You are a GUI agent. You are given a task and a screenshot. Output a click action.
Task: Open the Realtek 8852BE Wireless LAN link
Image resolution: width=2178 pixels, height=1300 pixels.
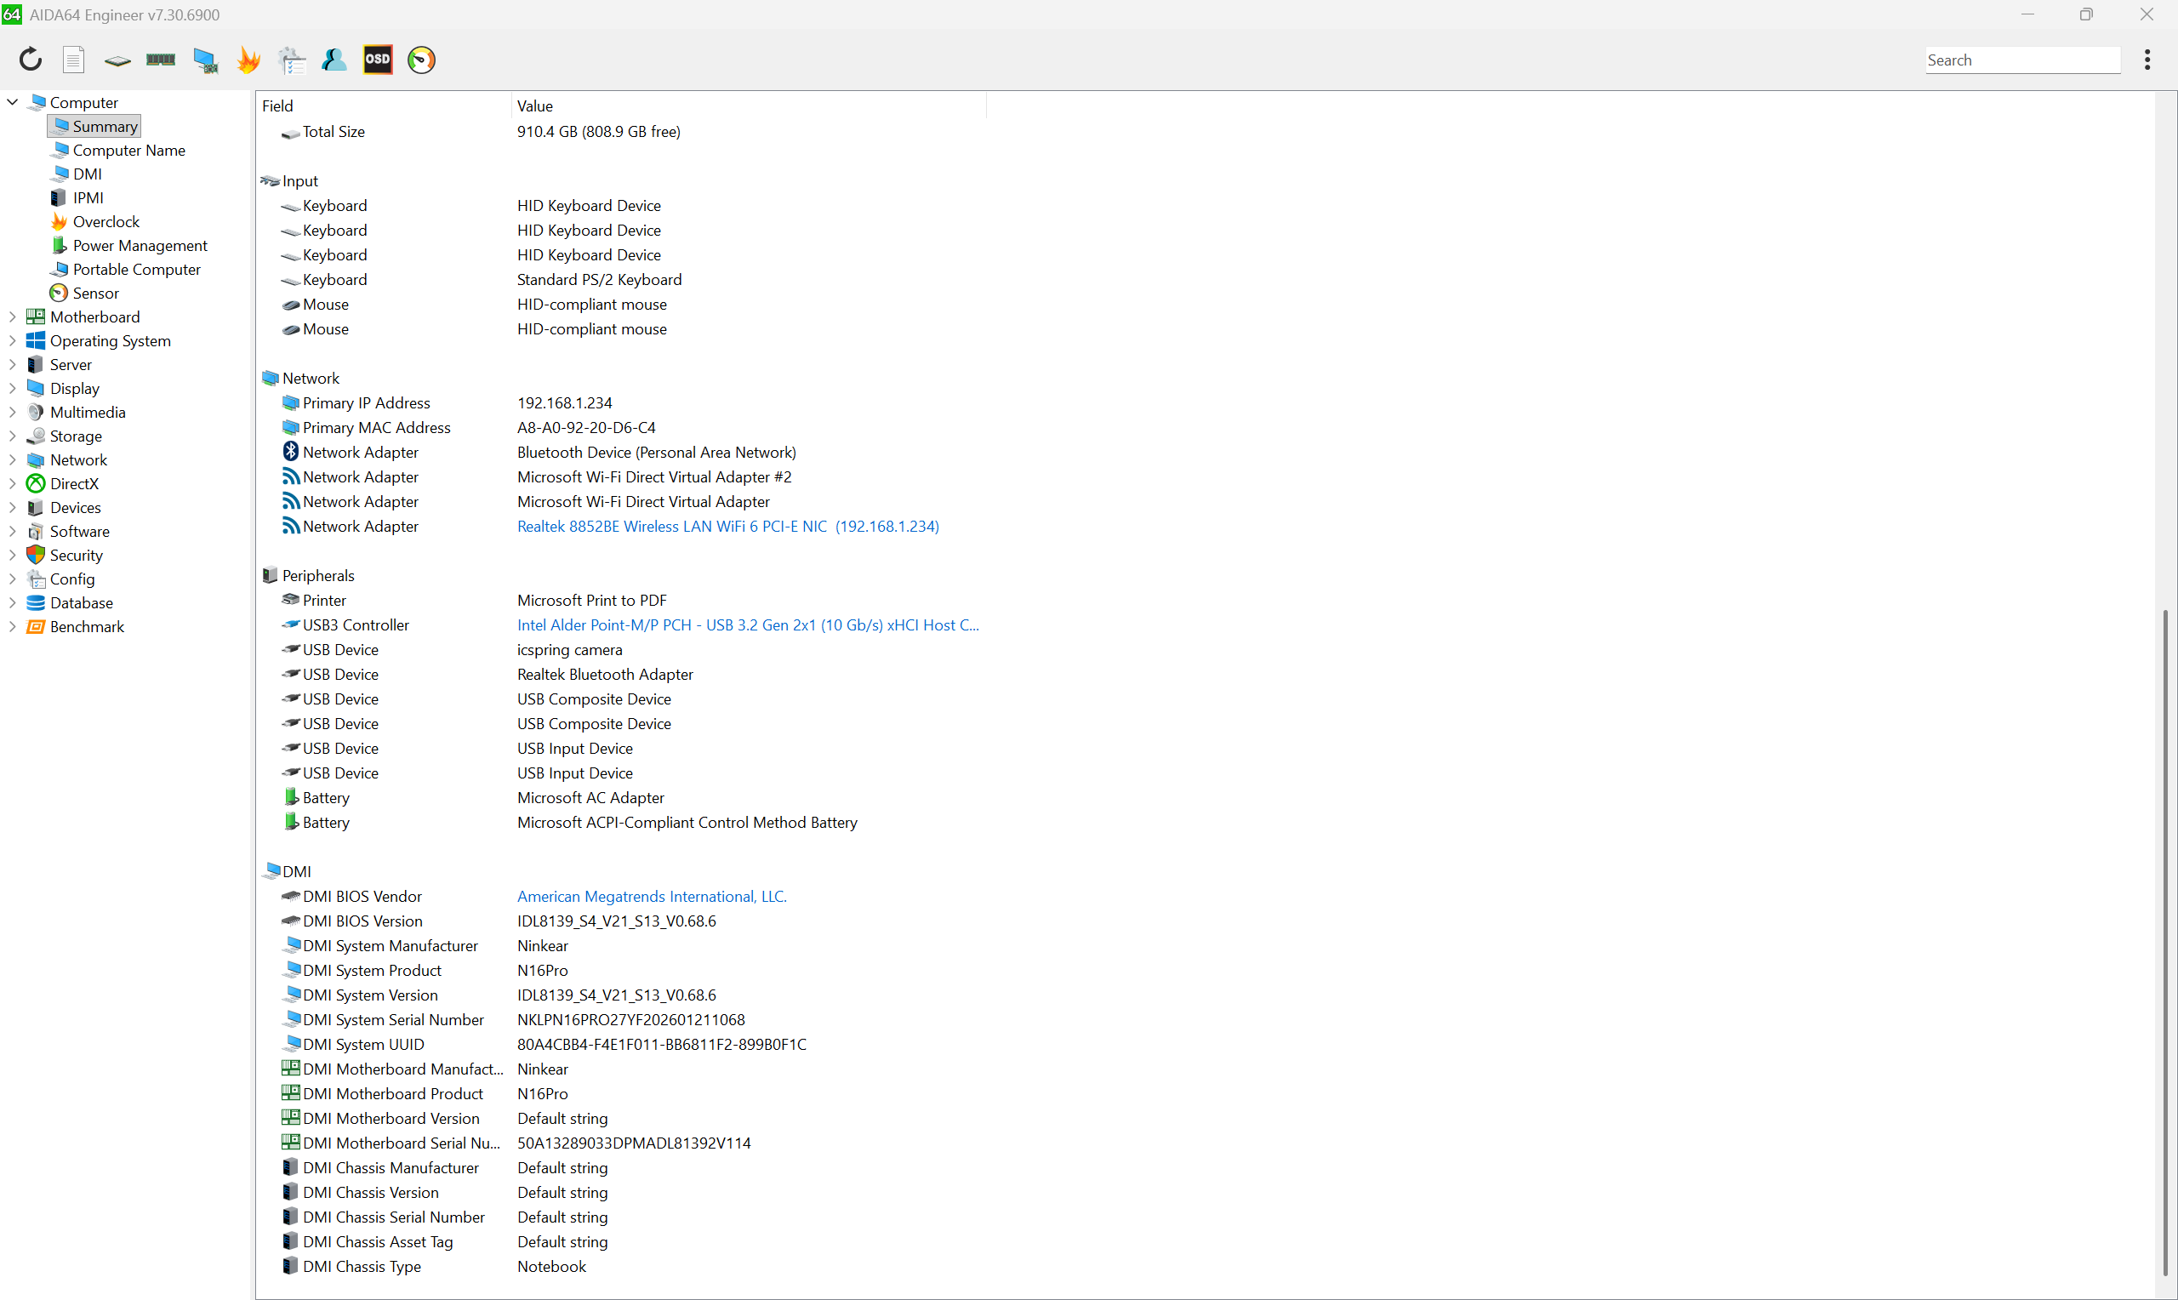pyautogui.click(x=727, y=527)
